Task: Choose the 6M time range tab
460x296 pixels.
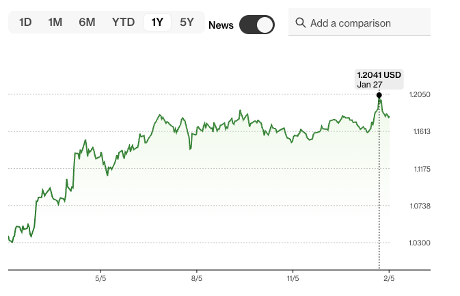Action: pos(87,22)
